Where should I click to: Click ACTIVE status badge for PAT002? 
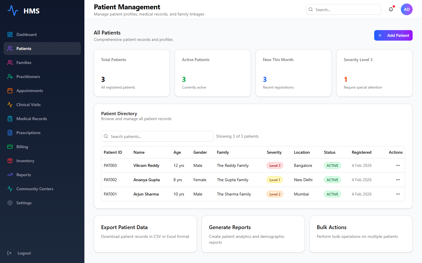pos(332,180)
